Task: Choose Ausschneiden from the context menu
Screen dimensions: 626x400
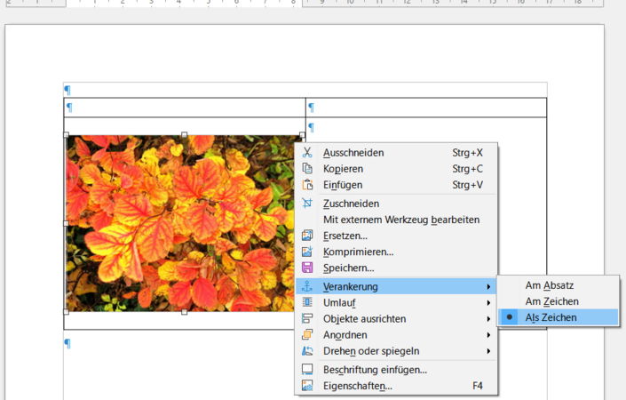Action: click(x=396, y=153)
